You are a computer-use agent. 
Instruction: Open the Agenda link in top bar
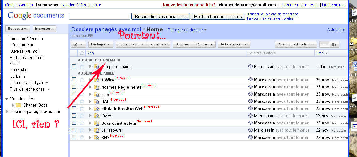(26, 5)
